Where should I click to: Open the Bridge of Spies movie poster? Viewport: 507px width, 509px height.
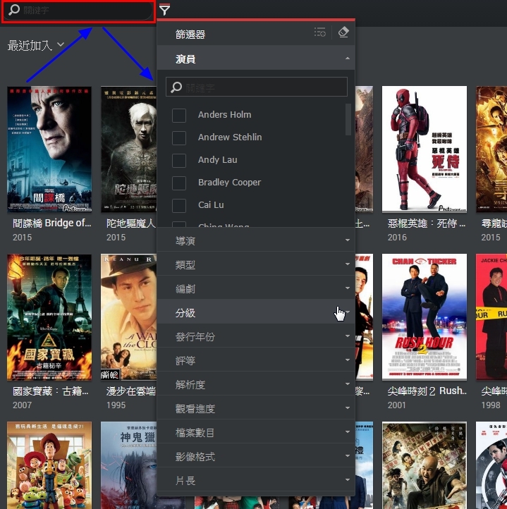pos(49,149)
